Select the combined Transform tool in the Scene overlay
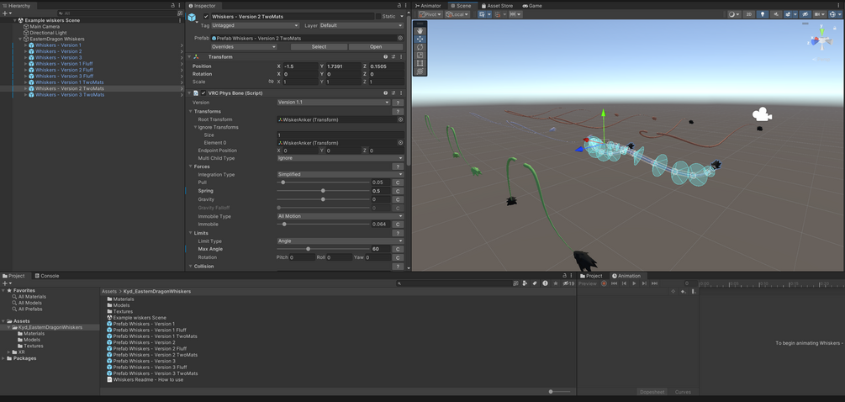This screenshot has width=845, height=402. (x=420, y=71)
